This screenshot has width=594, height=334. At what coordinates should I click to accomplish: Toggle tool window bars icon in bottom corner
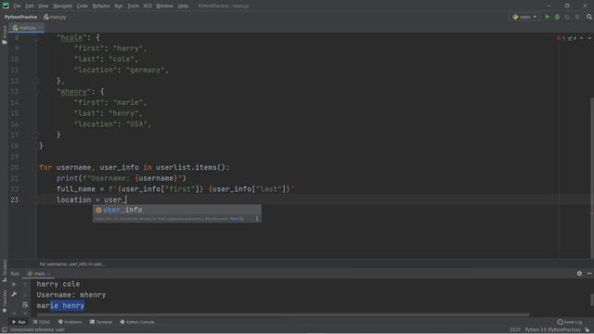click(x=5, y=330)
